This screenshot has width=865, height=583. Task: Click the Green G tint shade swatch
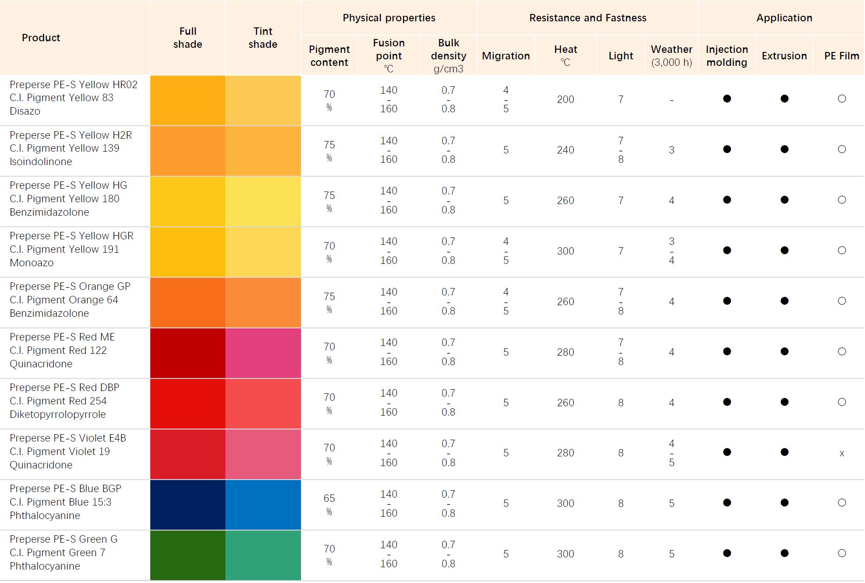click(x=263, y=555)
